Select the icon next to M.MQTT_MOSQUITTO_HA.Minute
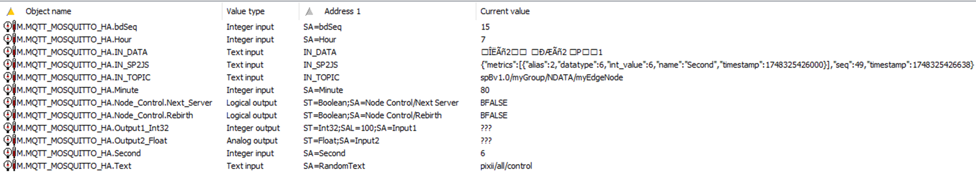This screenshot has width=976, height=174. tap(9, 90)
